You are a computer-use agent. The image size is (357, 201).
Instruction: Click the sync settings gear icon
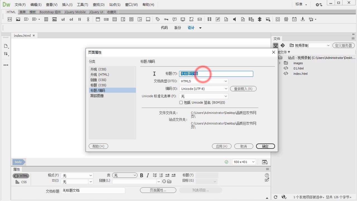[x=319, y=5]
